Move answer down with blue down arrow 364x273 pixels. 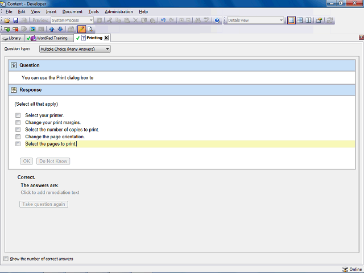[60, 29]
